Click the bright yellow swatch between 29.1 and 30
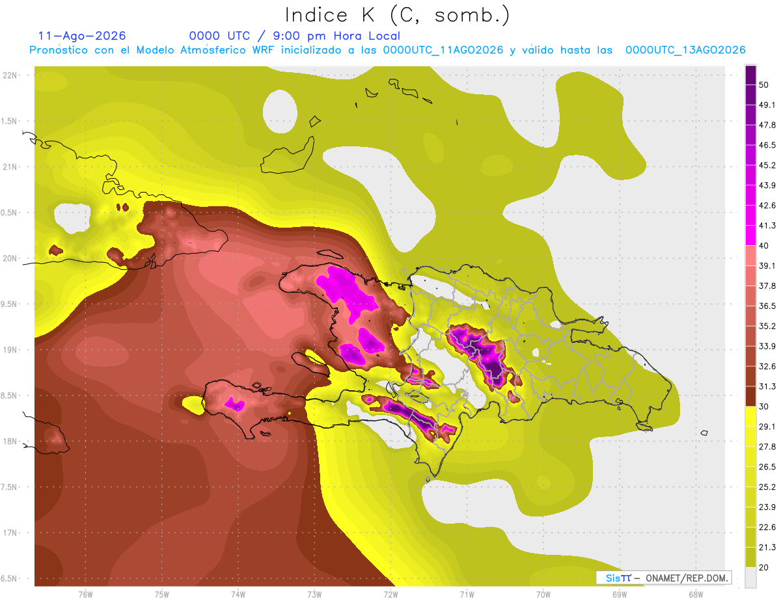The width and height of the screenshot is (781, 603). coord(750,416)
